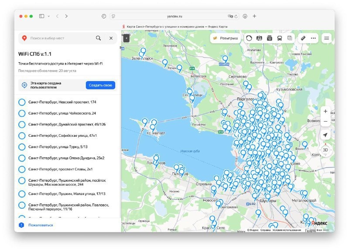Reload the page with refresh icon
Viewport: 349px width, 251px height.
[x=236, y=16]
